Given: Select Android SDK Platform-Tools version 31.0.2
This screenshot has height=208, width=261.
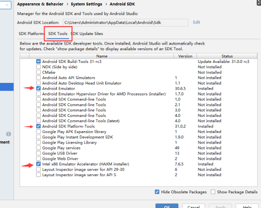Looking at the screenshot, I should [x=180, y=126].
